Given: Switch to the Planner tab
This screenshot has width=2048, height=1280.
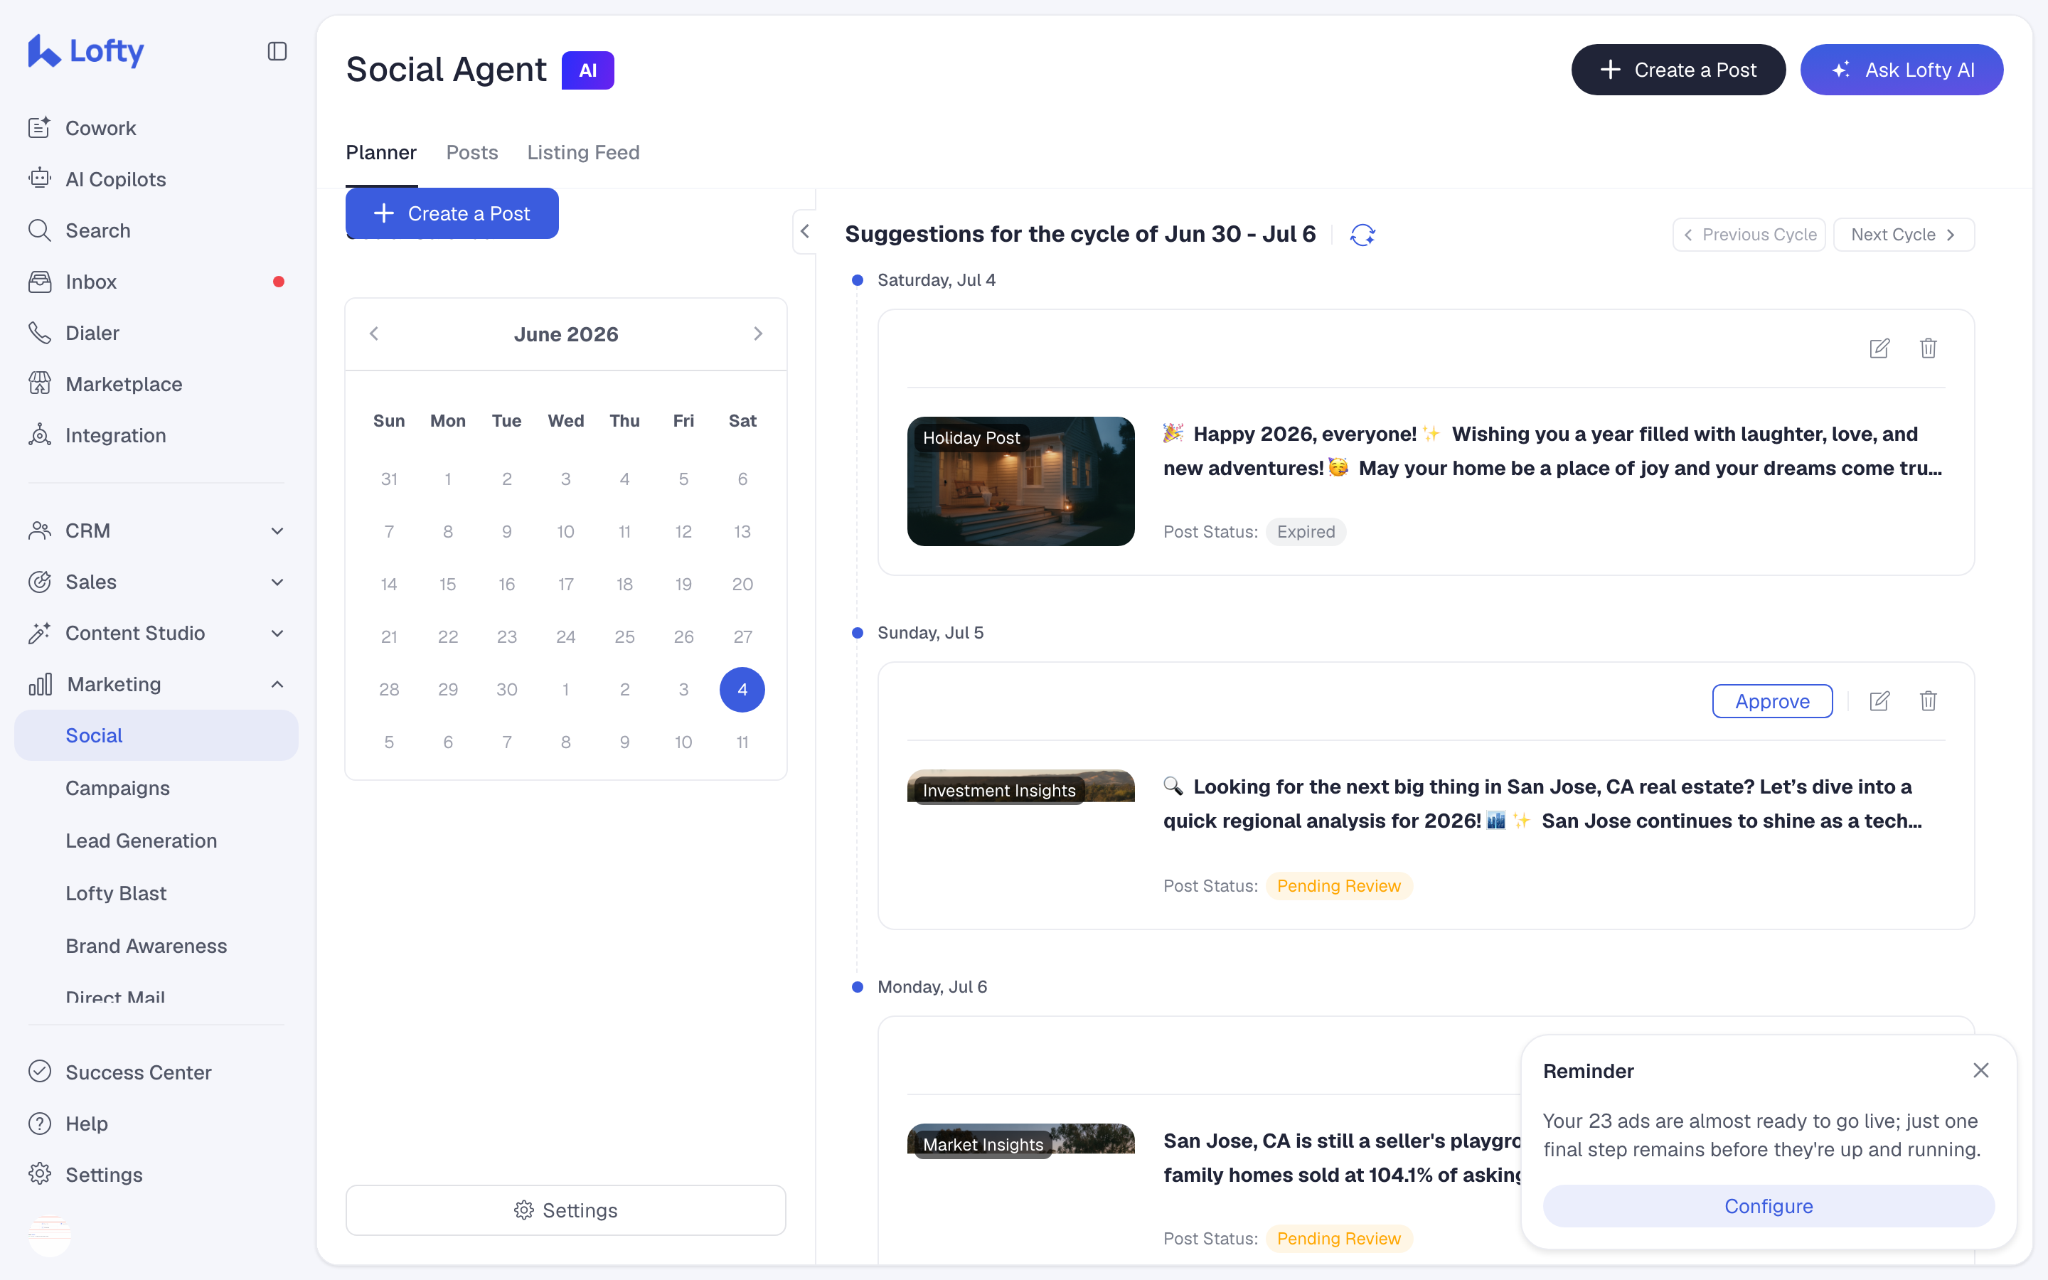Looking at the screenshot, I should click(381, 152).
